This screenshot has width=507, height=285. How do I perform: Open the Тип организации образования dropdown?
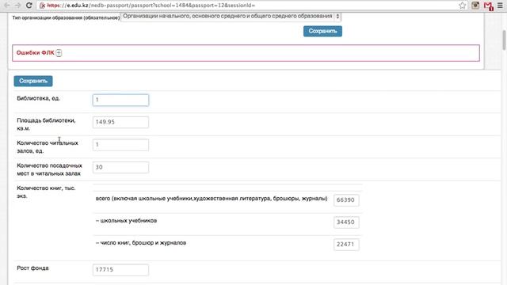tap(231, 16)
